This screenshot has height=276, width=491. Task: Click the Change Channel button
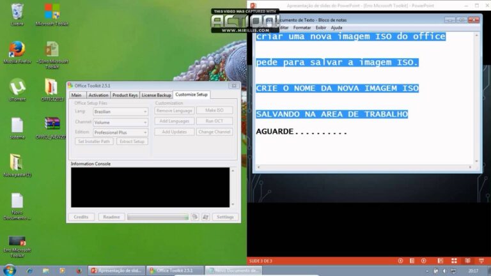215,132
